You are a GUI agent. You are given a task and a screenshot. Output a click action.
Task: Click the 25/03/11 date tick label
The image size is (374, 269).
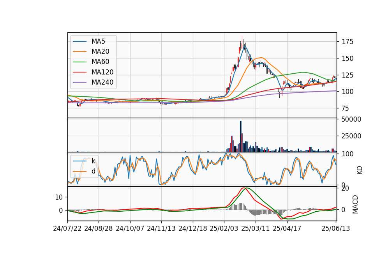256,228
